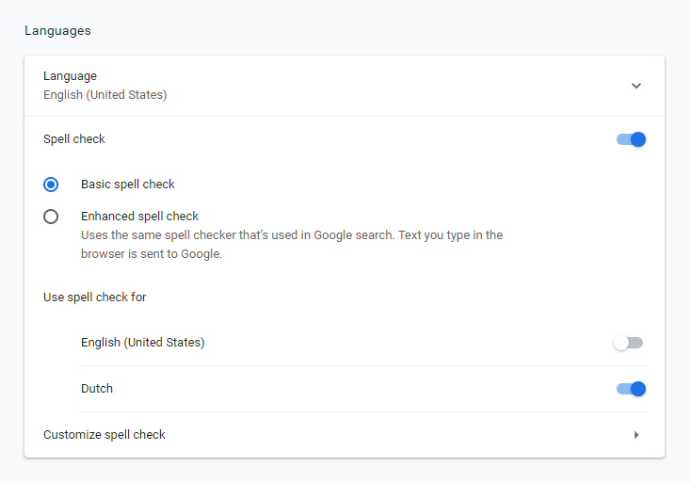Click the Languages section heading
The image size is (691, 483).
57,31
